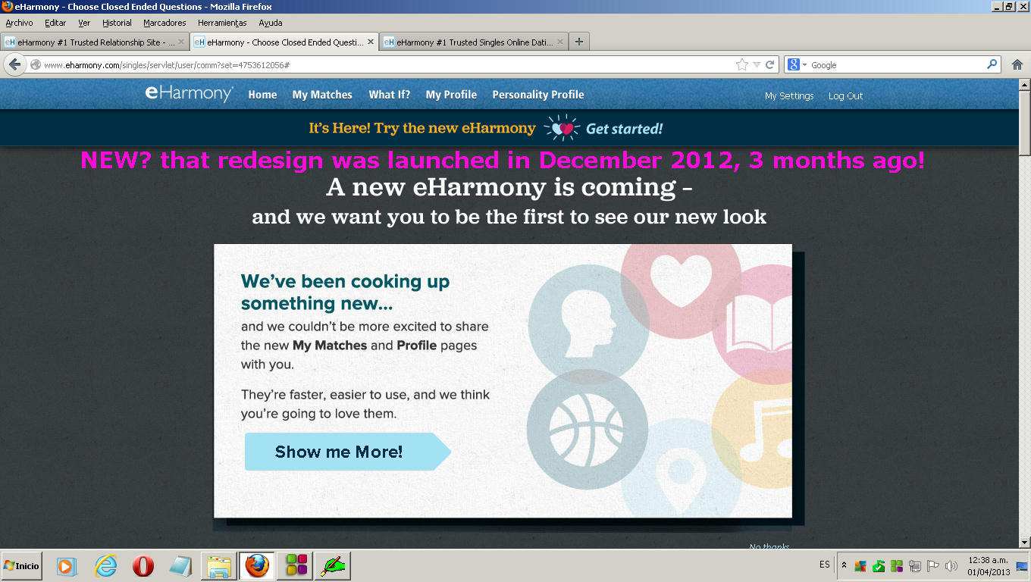
Task: Go to eHarmony Home link
Action: [x=262, y=95]
